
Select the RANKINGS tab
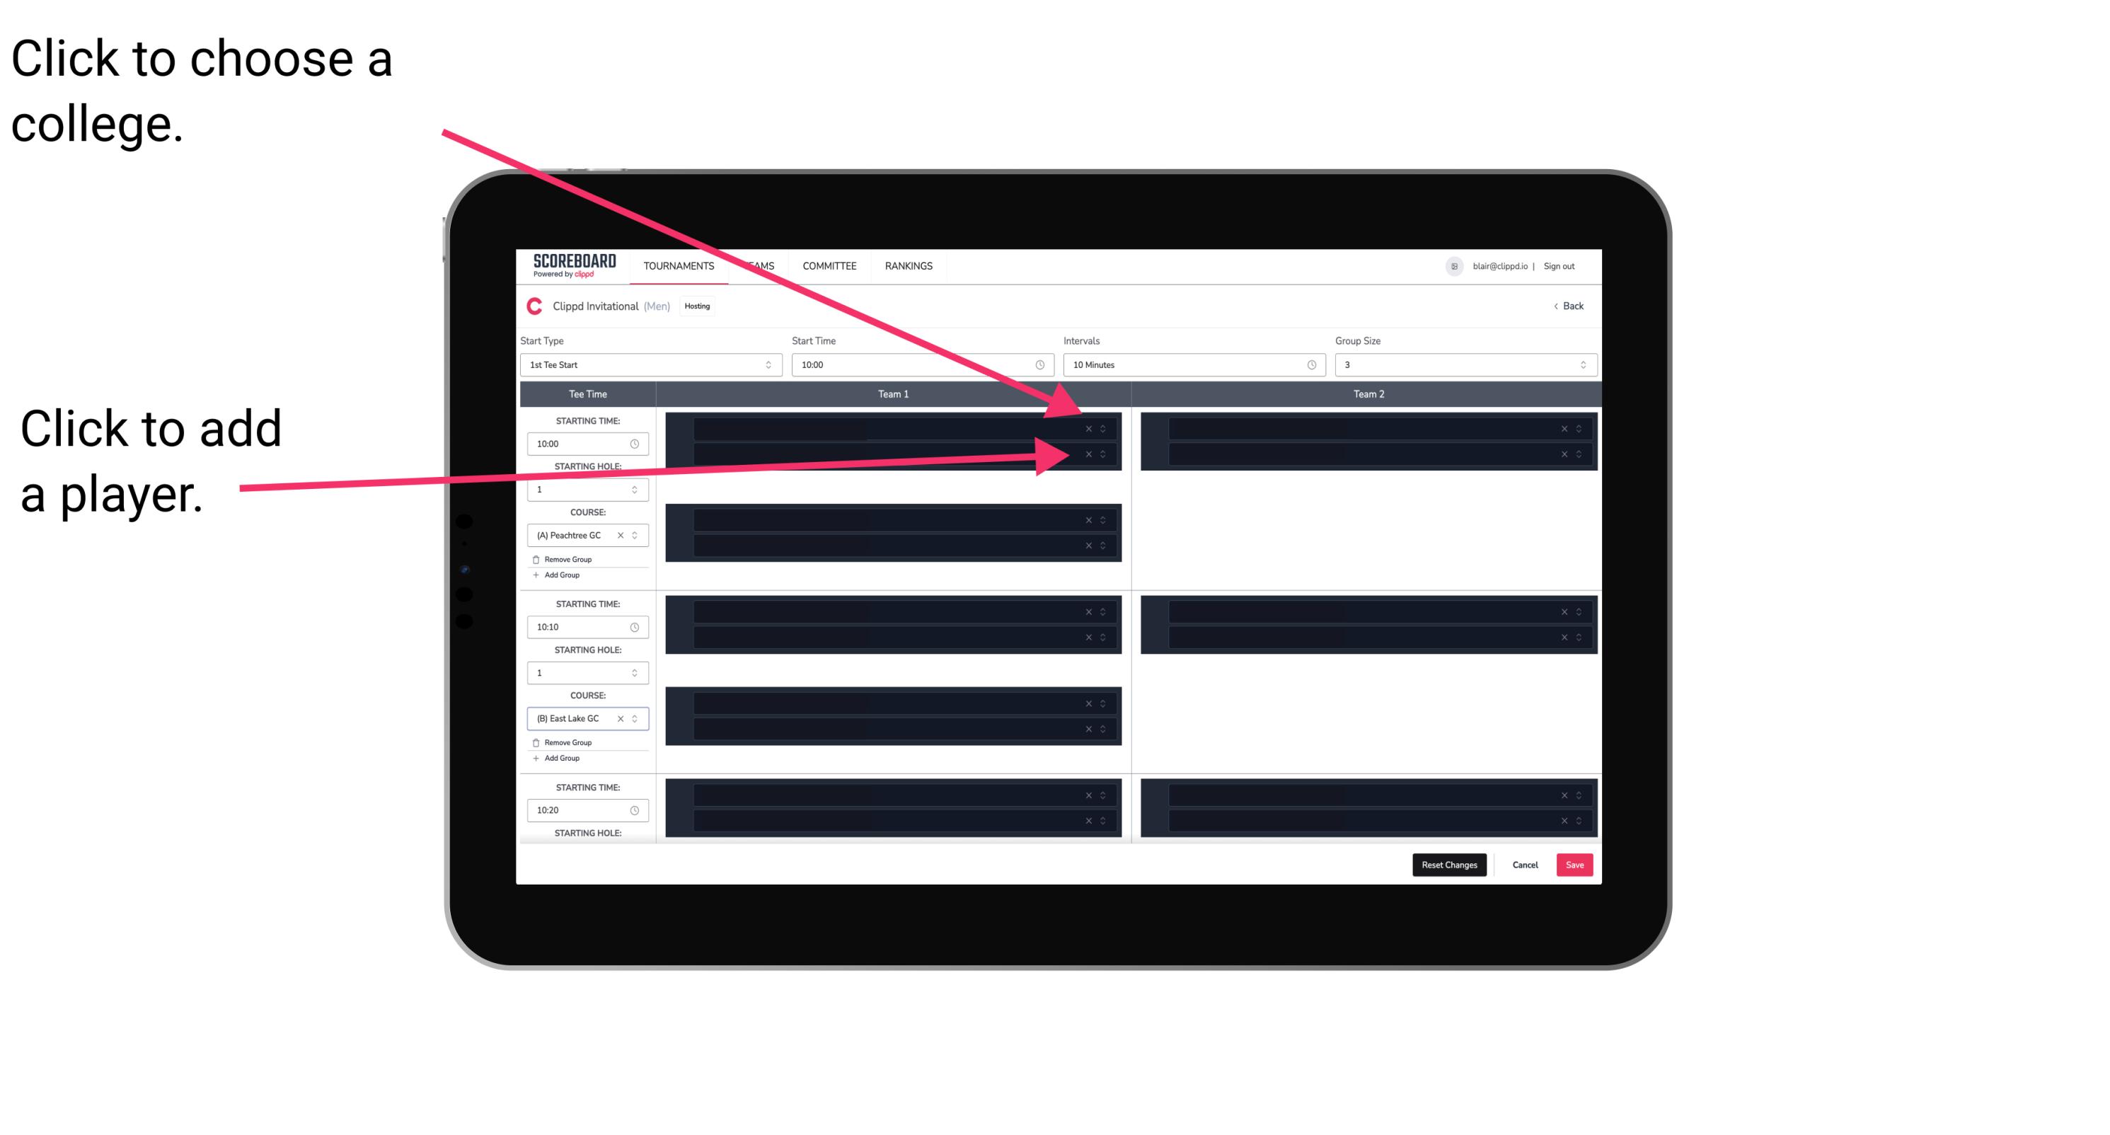click(910, 267)
